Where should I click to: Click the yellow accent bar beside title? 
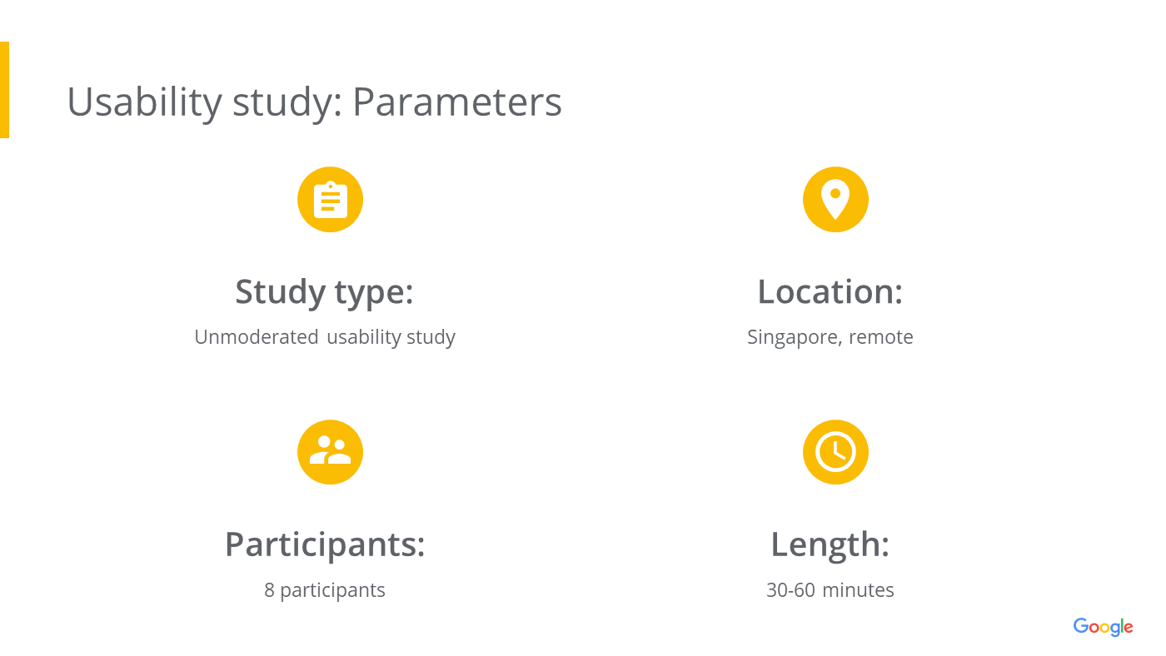(x=4, y=90)
